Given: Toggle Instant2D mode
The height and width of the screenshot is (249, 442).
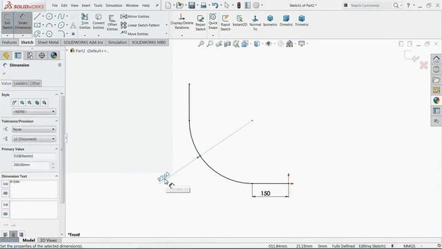Looking at the screenshot, I should tap(240, 21).
